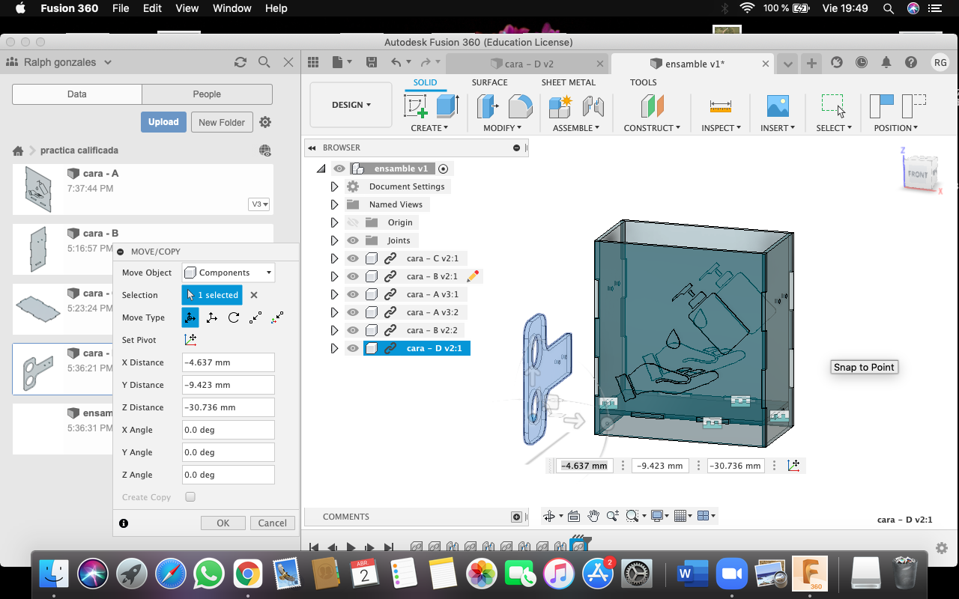959x599 pixels.
Task: Toggle visibility of cara - B v2:1
Action: pos(353,276)
